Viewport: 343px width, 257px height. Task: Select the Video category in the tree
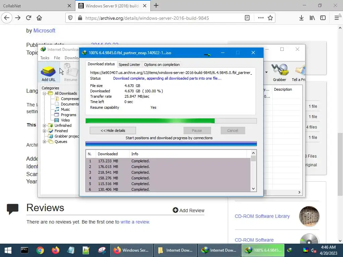(x=65, y=120)
